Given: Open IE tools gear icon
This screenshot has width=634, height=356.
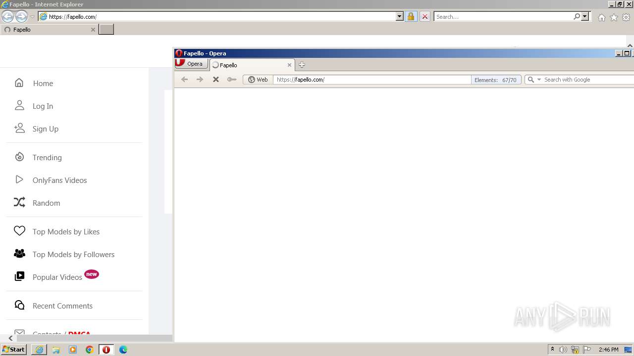Looking at the screenshot, I should click(x=626, y=17).
